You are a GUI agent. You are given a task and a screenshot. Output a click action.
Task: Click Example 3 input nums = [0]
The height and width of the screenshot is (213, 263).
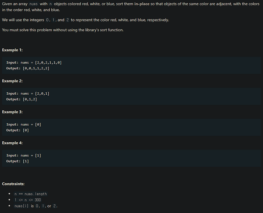[31, 125]
